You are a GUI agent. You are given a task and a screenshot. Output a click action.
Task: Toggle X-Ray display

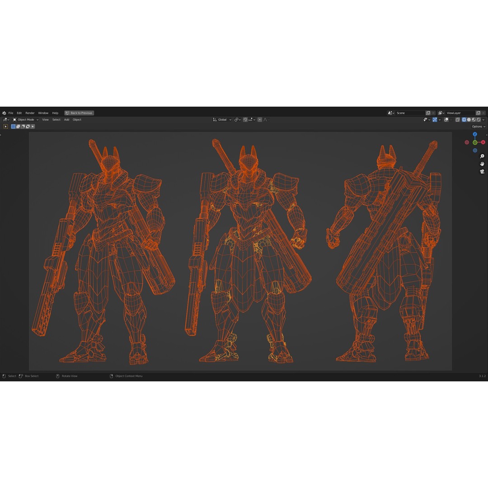457,119
